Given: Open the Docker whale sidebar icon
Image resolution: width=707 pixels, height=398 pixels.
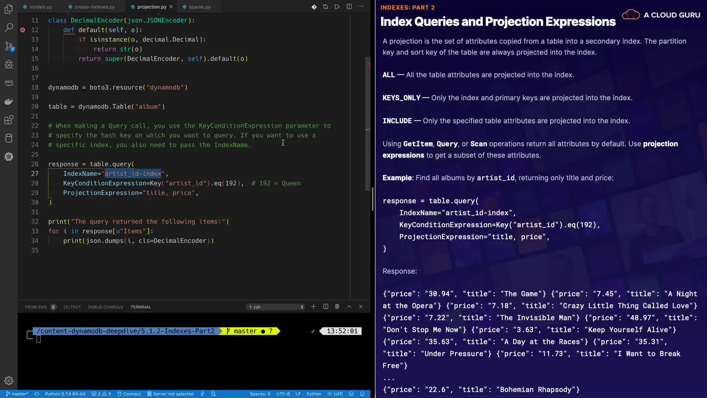Looking at the screenshot, I should pyautogui.click(x=9, y=101).
